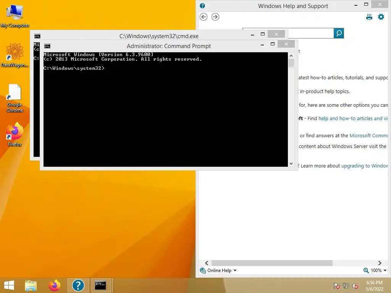Viewport: 391px width, 293px height.
Task: Launch Firefox from the desktop shortcut
Action: pos(15,134)
